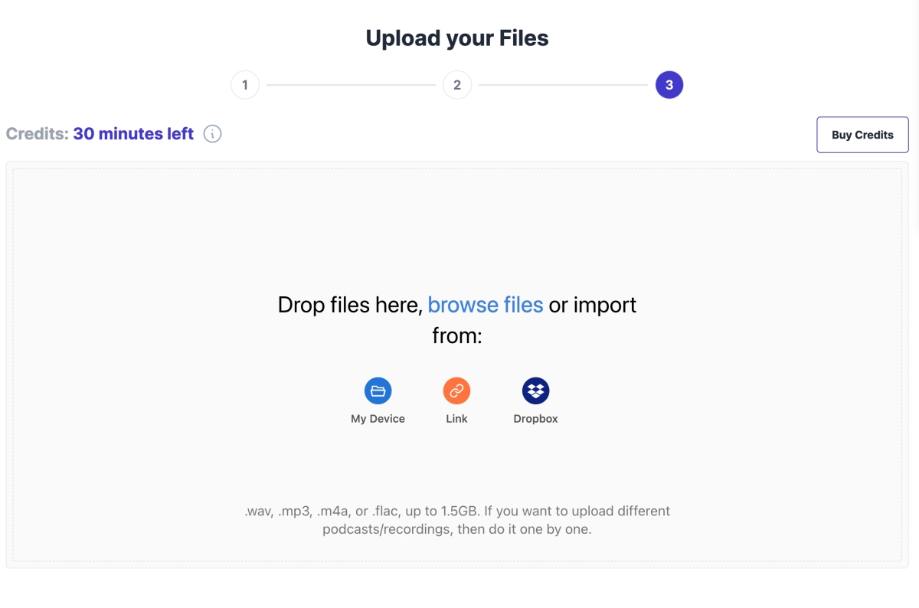Image resolution: width=919 pixels, height=608 pixels.
Task: Go to step 2 circle
Action: point(457,85)
